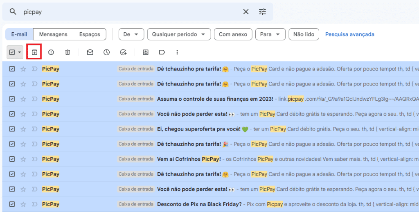Switch to the E-mail tab
The image size is (419, 212).
tap(19, 34)
